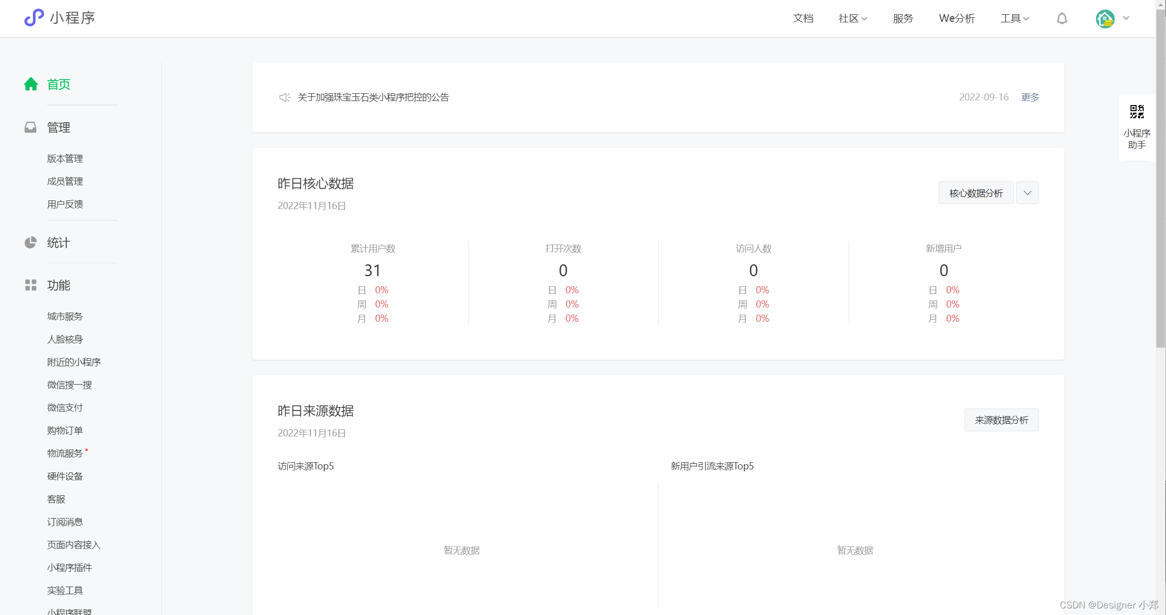This screenshot has height=615, width=1166.
Task: Open dropdown arrow beside 核心数据分析
Action: (x=1027, y=193)
